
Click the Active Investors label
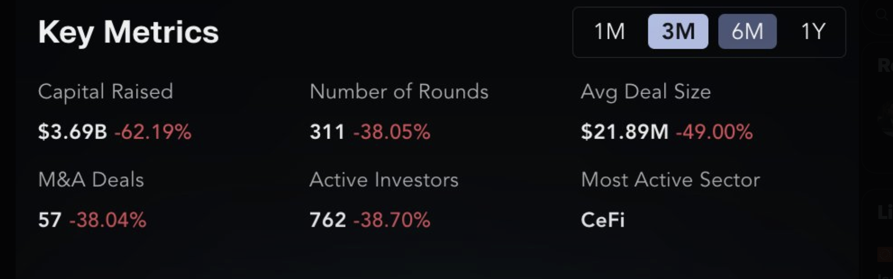pyautogui.click(x=384, y=180)
